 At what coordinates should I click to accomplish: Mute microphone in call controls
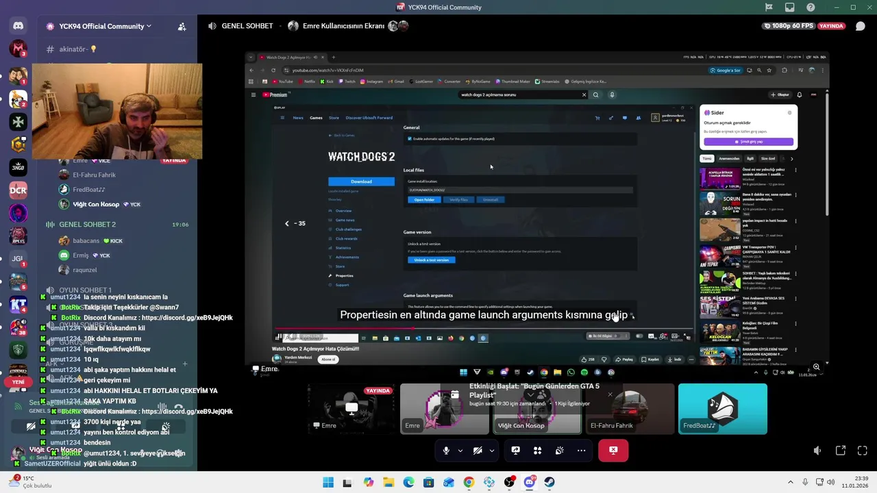pos(446,451)
